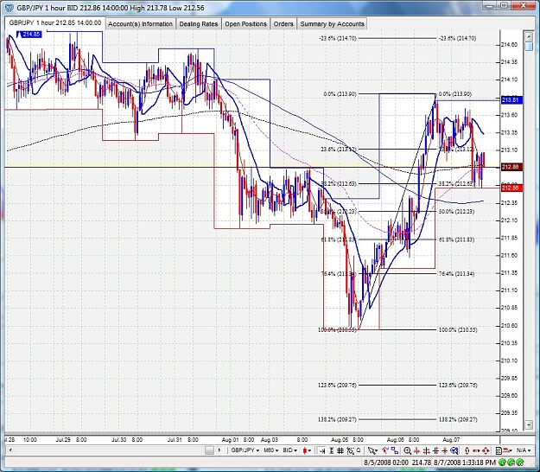Image resolution: width=540 pixels, height=472 pixels.
Task: Click the red zoom-in magnifier icon
Action: pos(408,450)
